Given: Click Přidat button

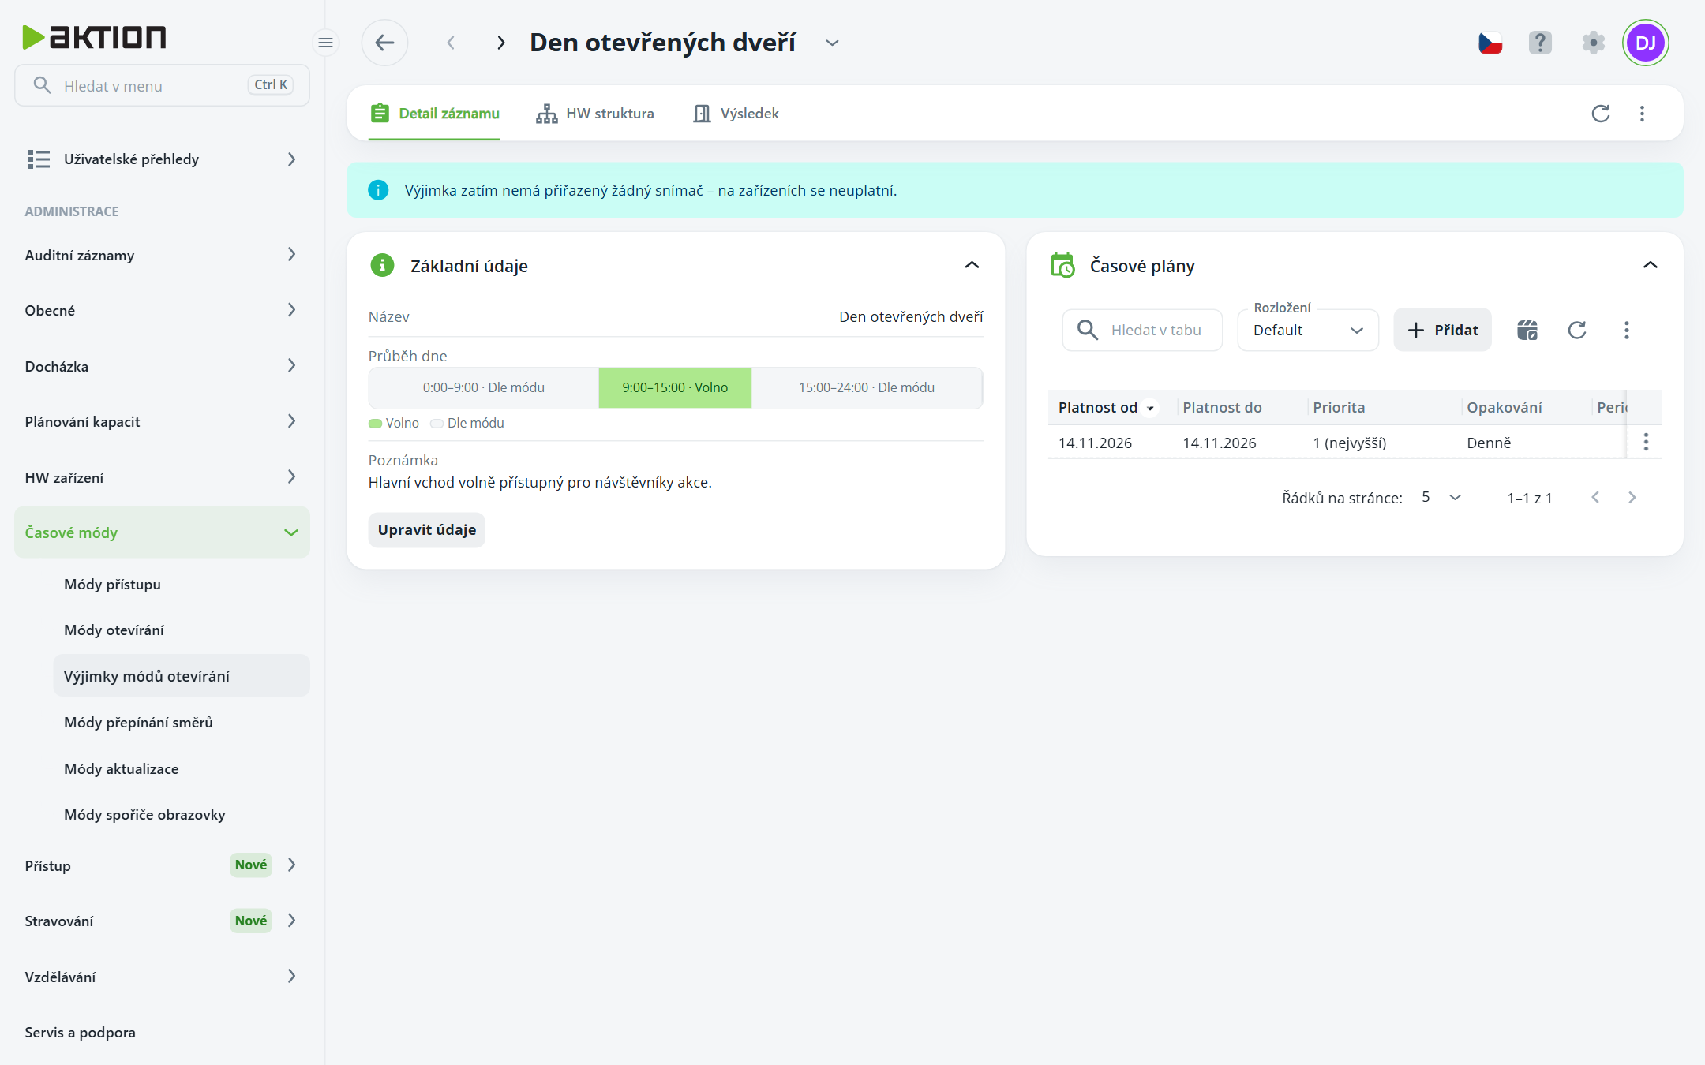Looking at the screenshot, I should [1442, 330].
